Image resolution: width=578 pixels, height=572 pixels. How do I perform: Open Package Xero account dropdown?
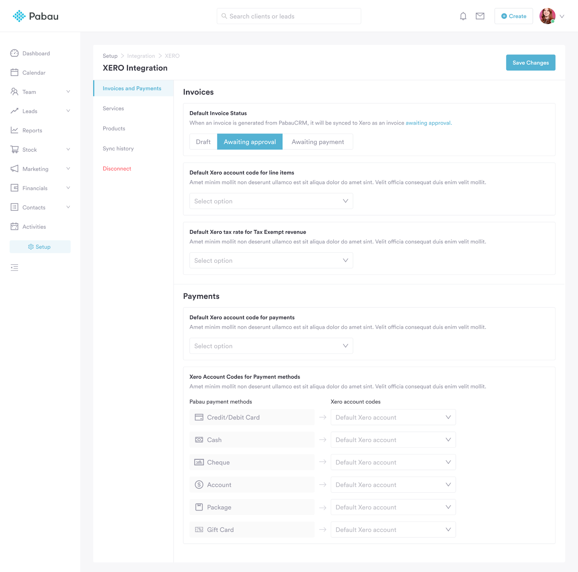tap(393, 507)
